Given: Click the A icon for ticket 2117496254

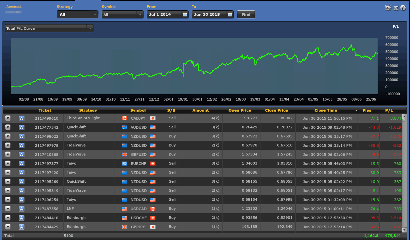Looking at the screenshot, I should tap(22, 199).
